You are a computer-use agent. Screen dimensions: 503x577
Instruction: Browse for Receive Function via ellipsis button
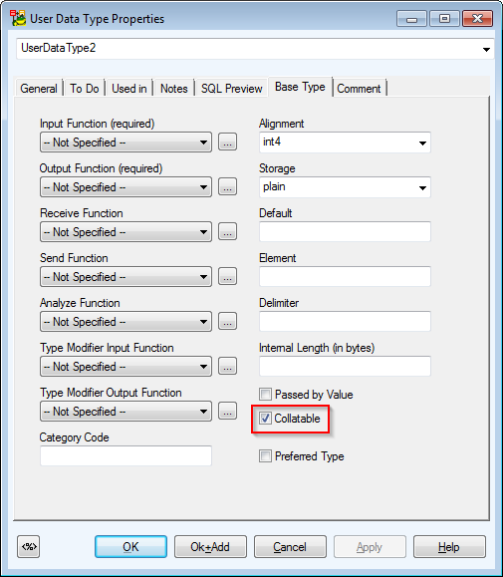click(x=228, y=232)
